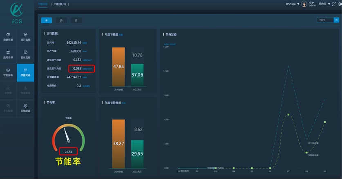Click the calendar icon beside 2022
The image size is (342, 180).
point(335,20)
